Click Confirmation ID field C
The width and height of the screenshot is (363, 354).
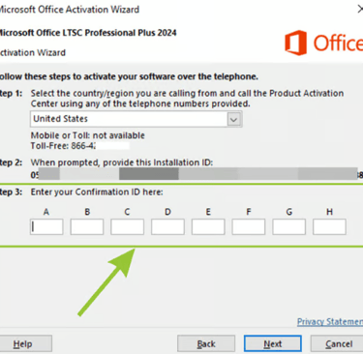click(x=127, y=227)
